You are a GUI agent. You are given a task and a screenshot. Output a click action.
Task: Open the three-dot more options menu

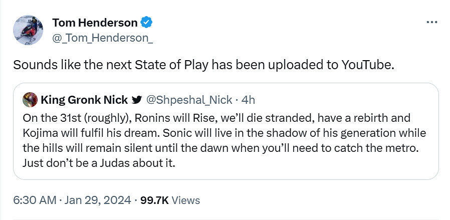coord(431,23)
